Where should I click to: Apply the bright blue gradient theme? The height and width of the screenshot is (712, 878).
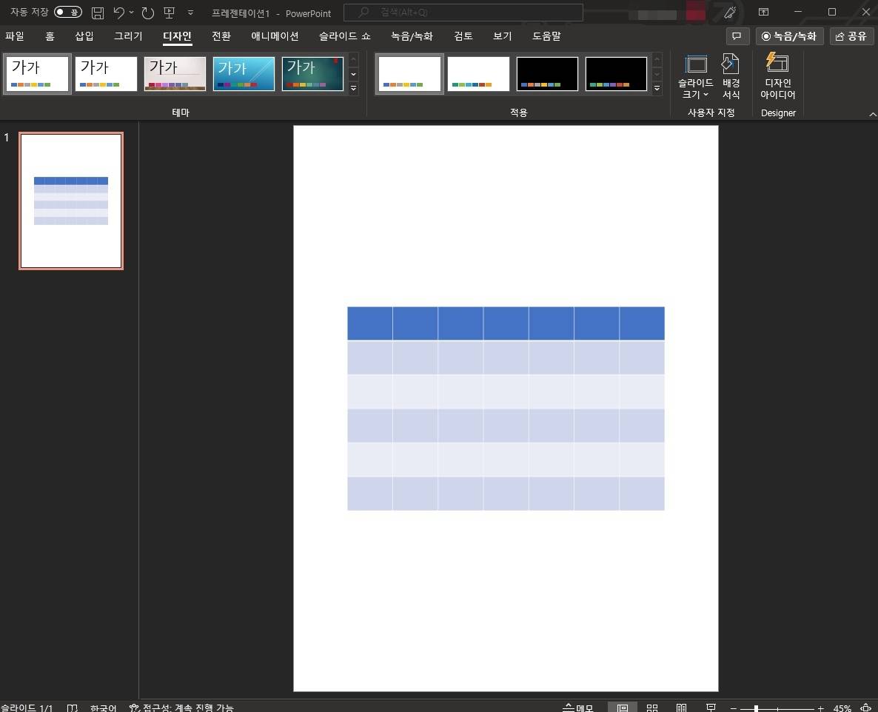244,74
